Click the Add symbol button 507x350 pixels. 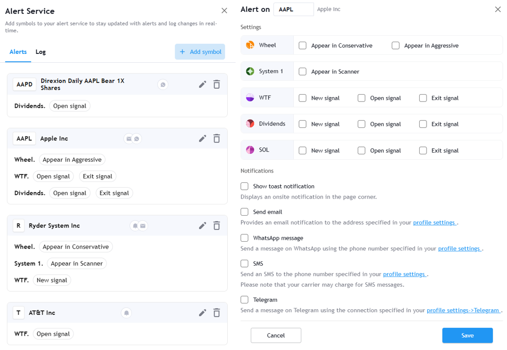200,51
